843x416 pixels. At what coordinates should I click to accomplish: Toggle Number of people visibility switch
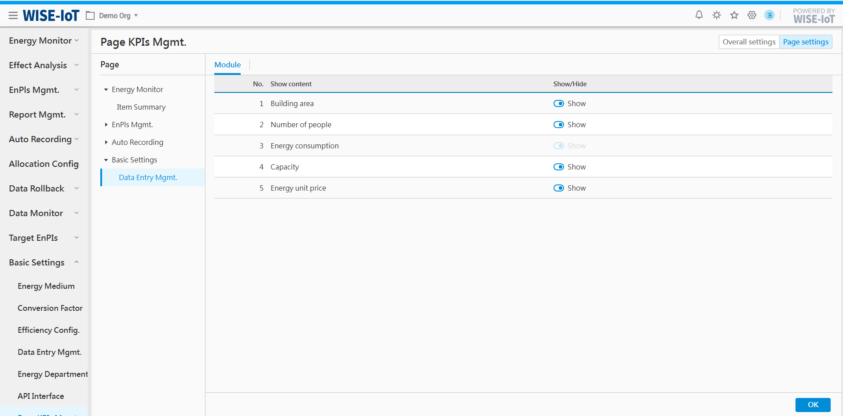(x=558, y=125)
